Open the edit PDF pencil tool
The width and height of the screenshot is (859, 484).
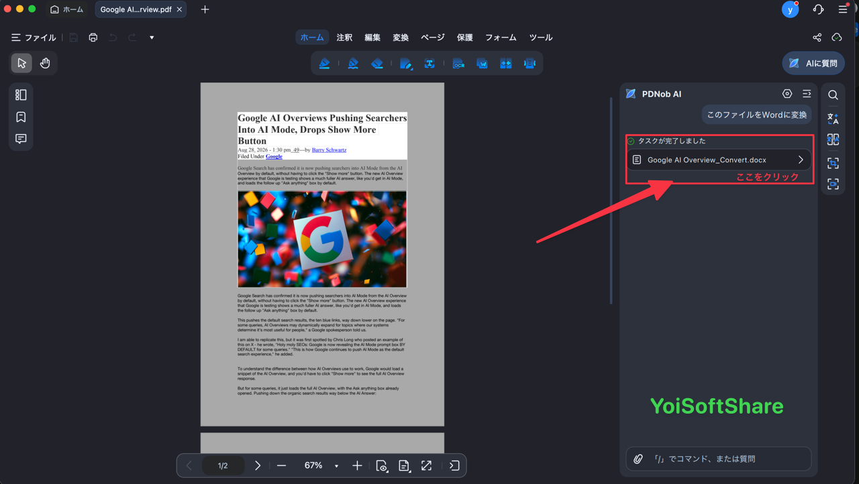(x=406, y=64)
